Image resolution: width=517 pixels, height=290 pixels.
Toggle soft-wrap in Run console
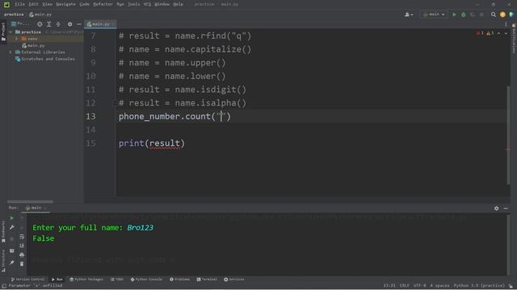(22, 236)
